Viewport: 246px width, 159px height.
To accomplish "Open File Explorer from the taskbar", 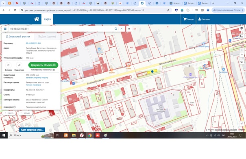I will [x=74, y=135].
